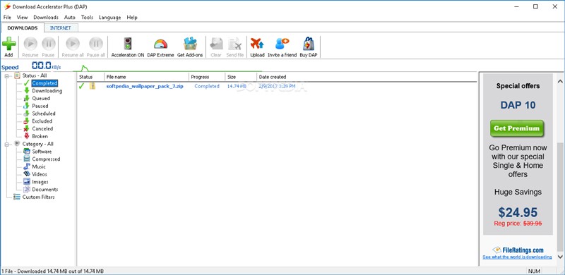
Task: Select the Canceled status filter
Action: coord(42,128)
